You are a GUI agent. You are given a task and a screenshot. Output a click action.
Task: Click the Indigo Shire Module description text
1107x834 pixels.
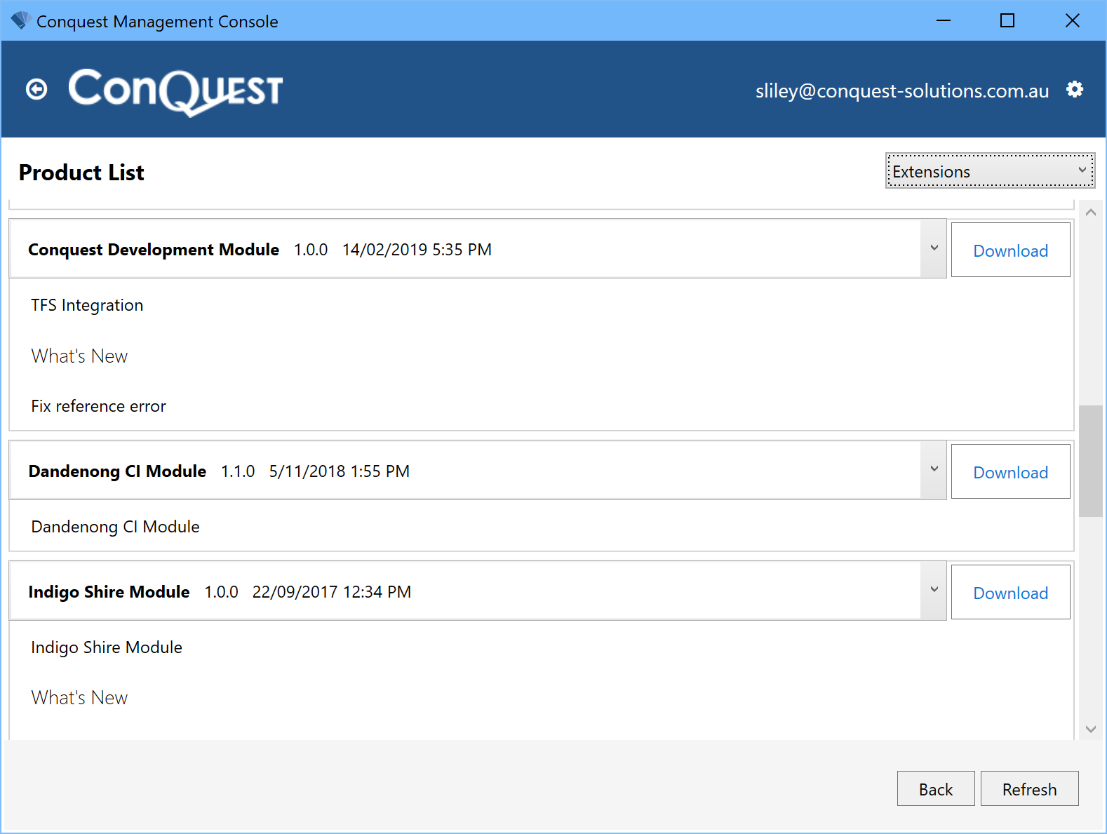(107, 647)
